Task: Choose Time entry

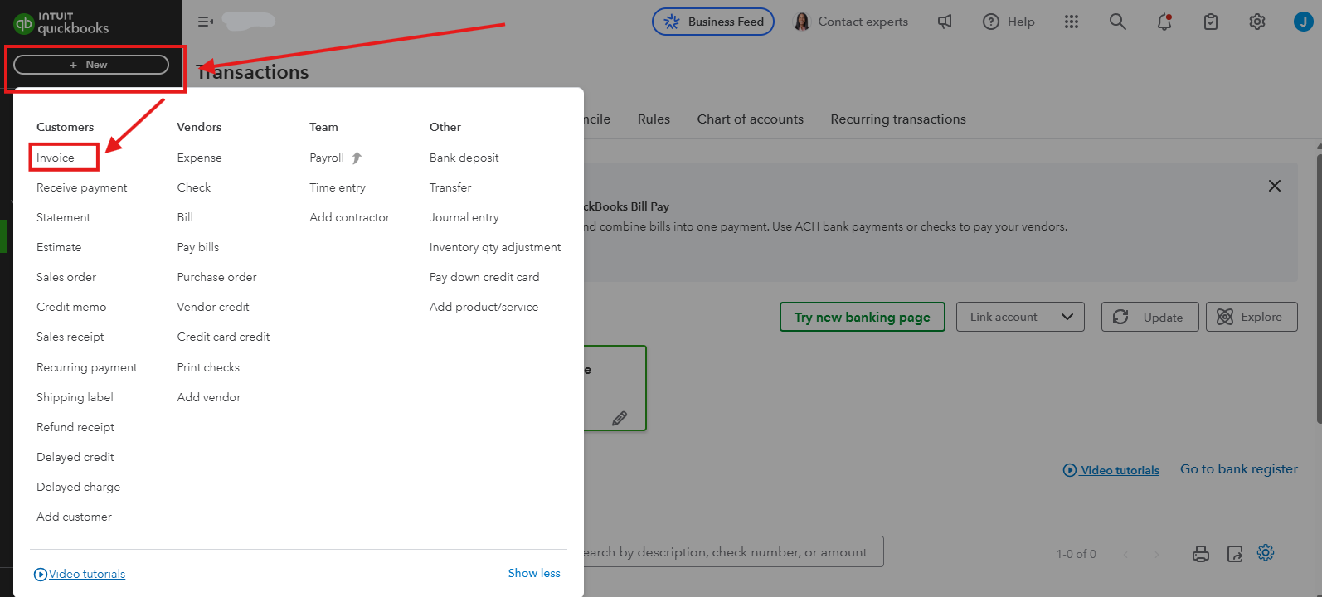Action: click(338, 187)
